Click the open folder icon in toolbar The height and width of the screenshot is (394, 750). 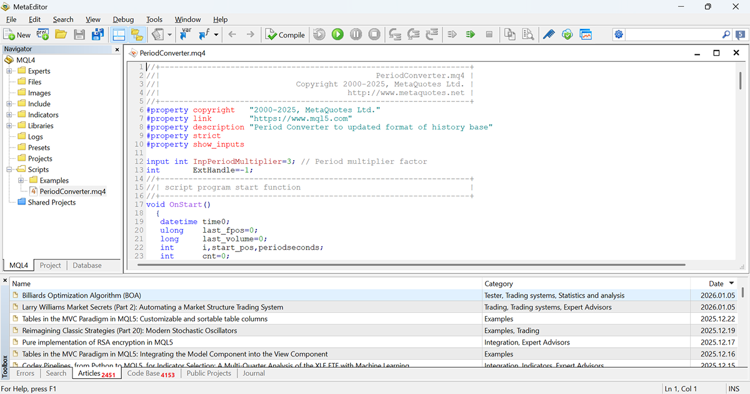coord(61,35)
